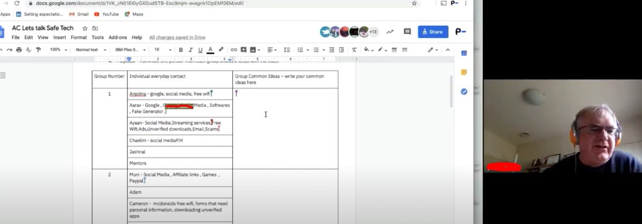This screenshot has height=224, width=642.
Task: Open the account profile icon beside Share
Action: pos(461,32)
